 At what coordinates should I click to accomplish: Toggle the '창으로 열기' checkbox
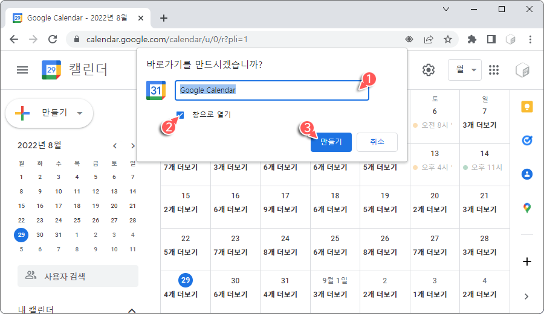pos(180,115)
